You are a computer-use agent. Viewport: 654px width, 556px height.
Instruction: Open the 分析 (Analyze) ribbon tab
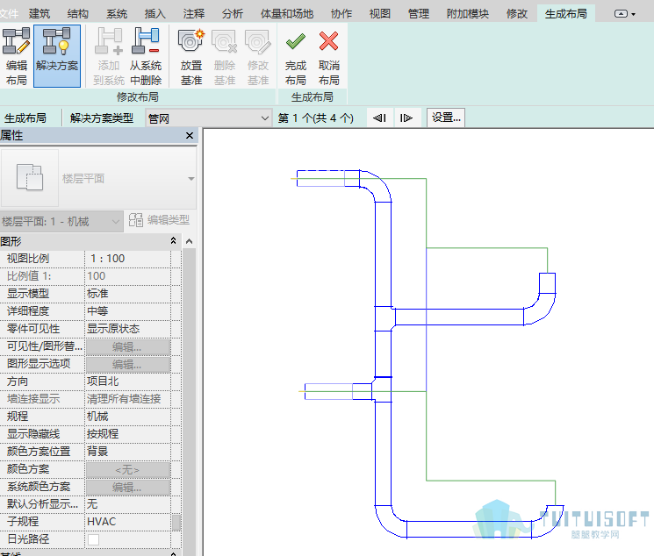(232, 14)
